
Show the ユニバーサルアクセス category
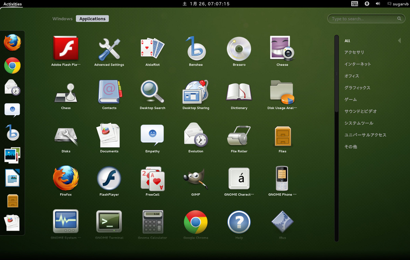365,135
